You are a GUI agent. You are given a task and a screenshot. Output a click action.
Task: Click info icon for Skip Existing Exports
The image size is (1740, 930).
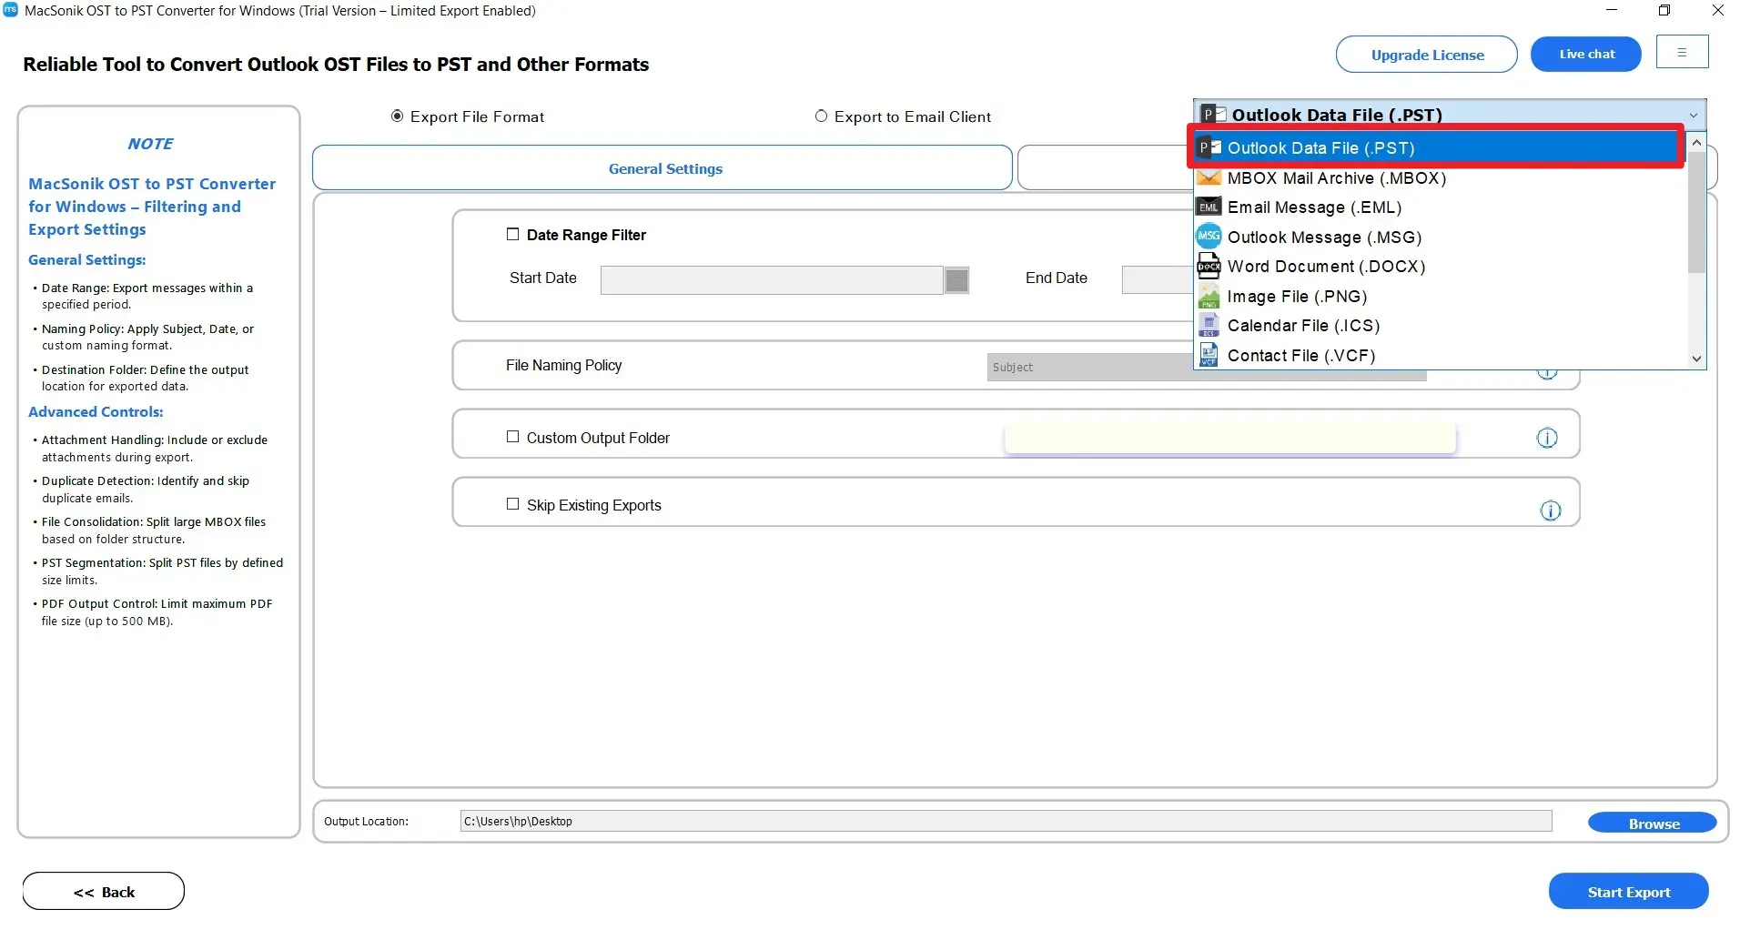pyautogui.click(x=1551, y=510)
